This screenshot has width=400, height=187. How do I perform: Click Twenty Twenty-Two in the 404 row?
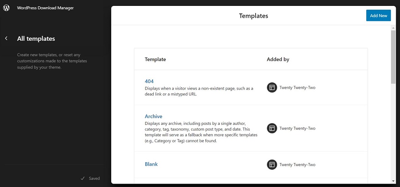(297, 88)
